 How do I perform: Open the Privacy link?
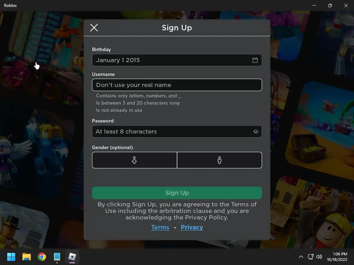click(x=192, y=227)
